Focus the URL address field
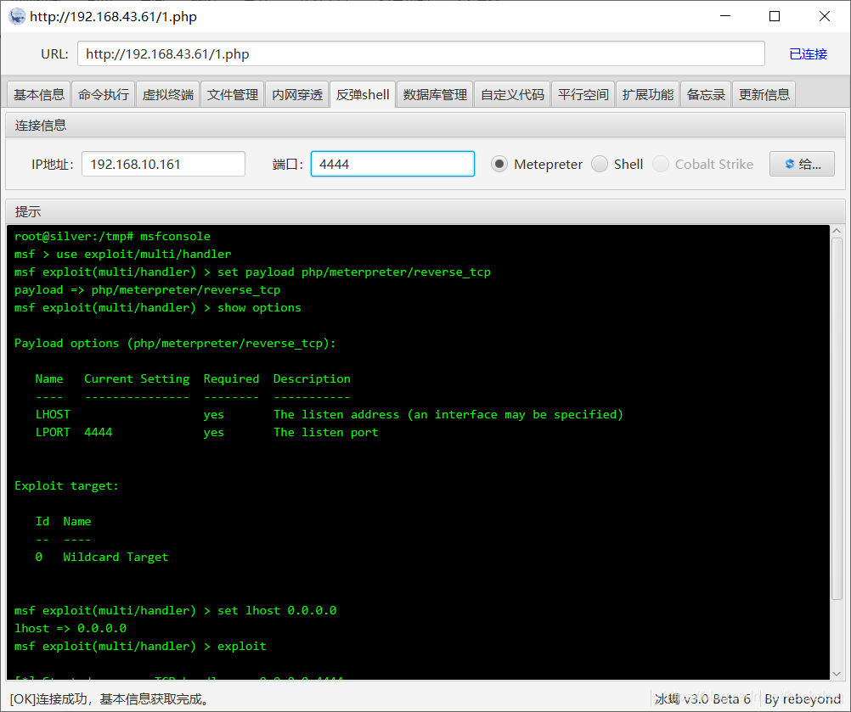The width and height of the screenshot is (851, 712). [420, 53]
